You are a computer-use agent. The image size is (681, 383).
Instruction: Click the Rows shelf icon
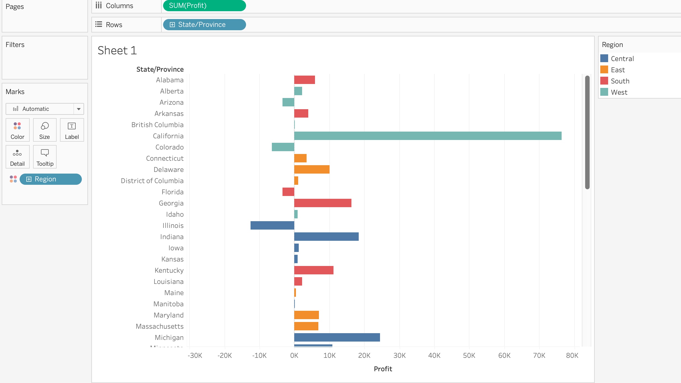(x=98, y=24)
